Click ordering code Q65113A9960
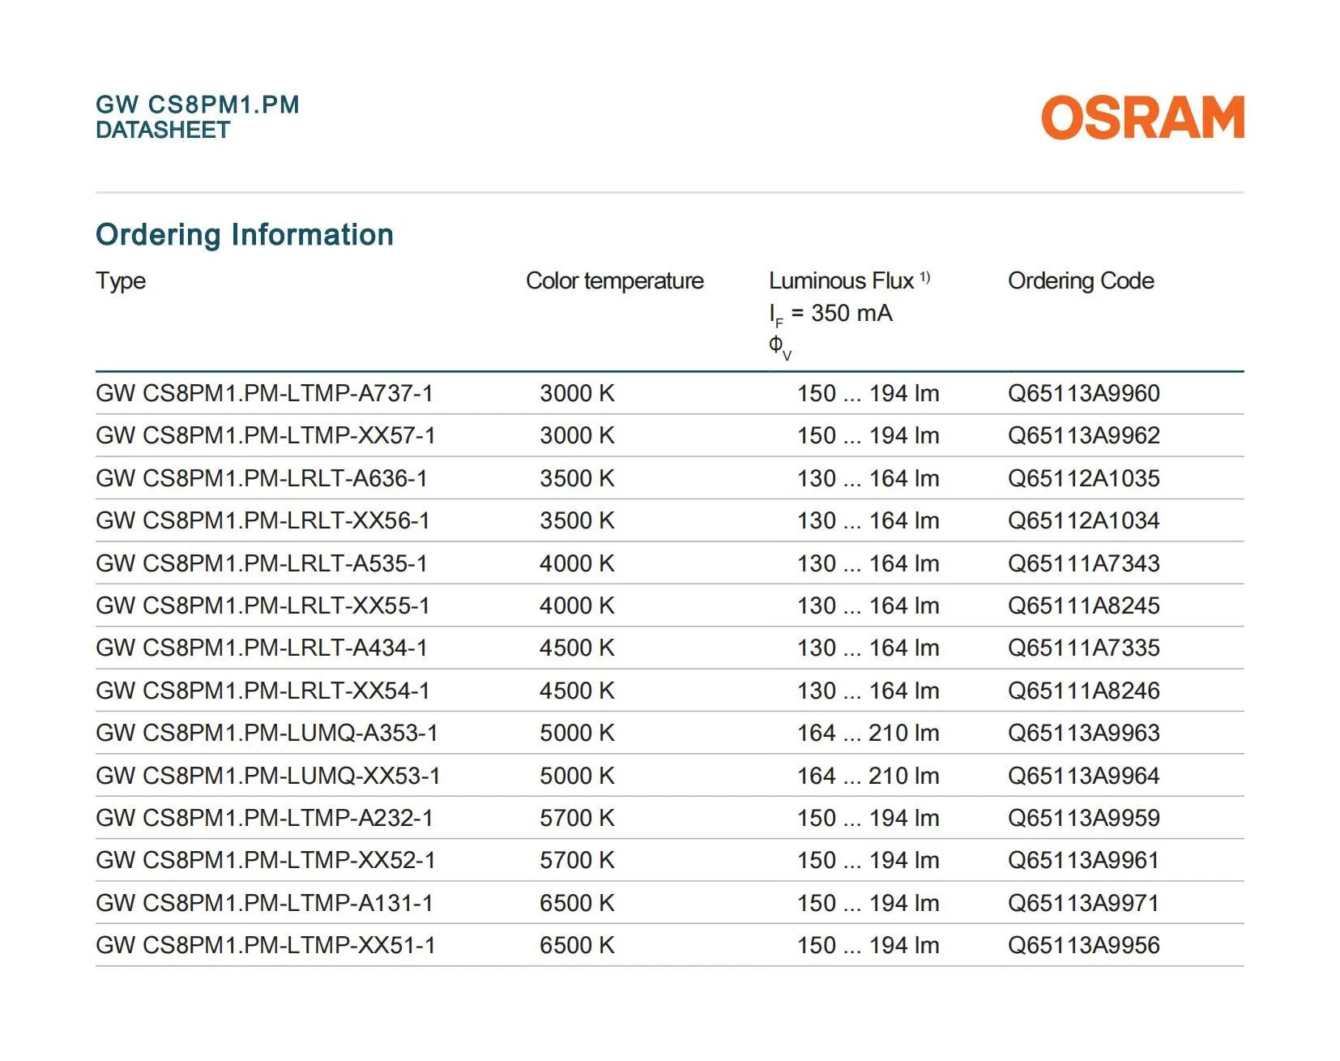Viewport: 1340px width, 1061px height. [1083, 394]
